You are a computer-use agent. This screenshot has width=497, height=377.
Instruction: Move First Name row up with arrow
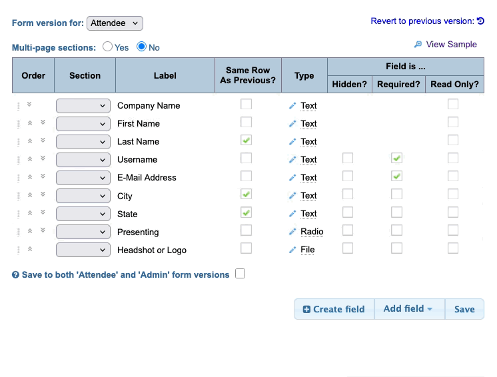pos(29,123)
